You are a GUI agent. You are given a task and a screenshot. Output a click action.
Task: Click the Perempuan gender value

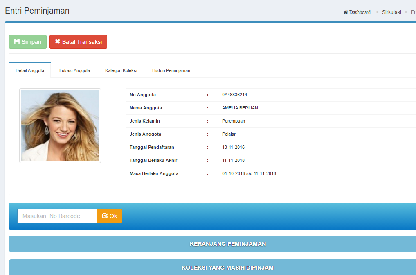[x=234, y=121]
